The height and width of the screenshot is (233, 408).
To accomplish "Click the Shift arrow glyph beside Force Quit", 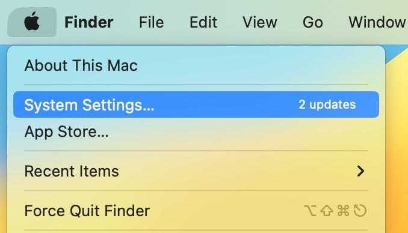I will click(327, 211).
